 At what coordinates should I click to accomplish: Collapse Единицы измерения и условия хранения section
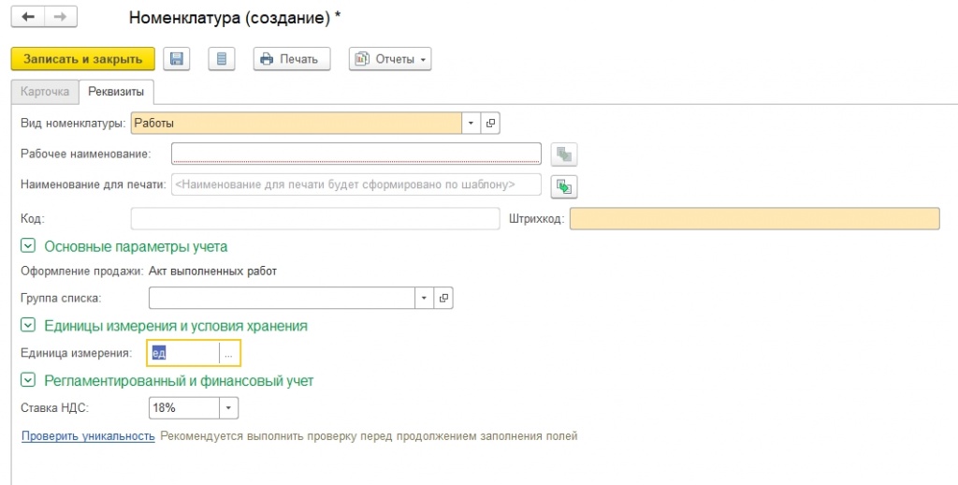pyautogui.click(x=28, y=326)
